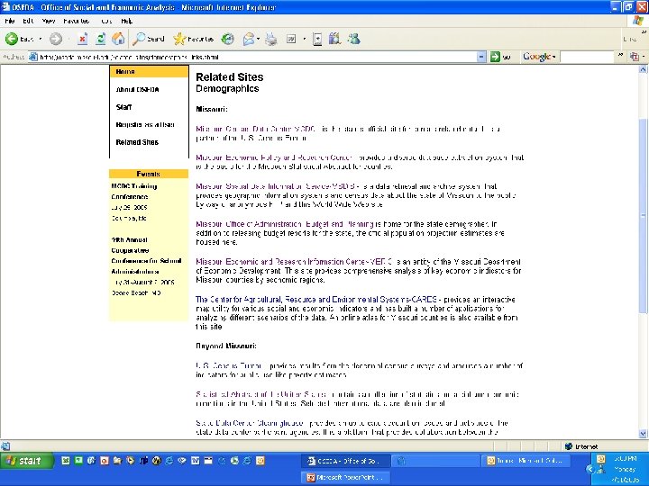The image size is (649, 486).
Task: Click the page scrollbar down arrow
Action: pos(643,434)
